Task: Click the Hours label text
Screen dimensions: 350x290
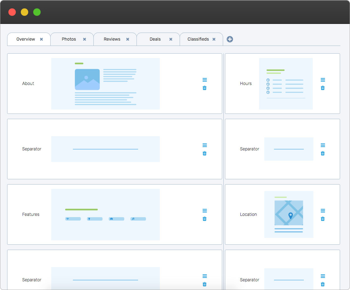Action: point(246,83)
